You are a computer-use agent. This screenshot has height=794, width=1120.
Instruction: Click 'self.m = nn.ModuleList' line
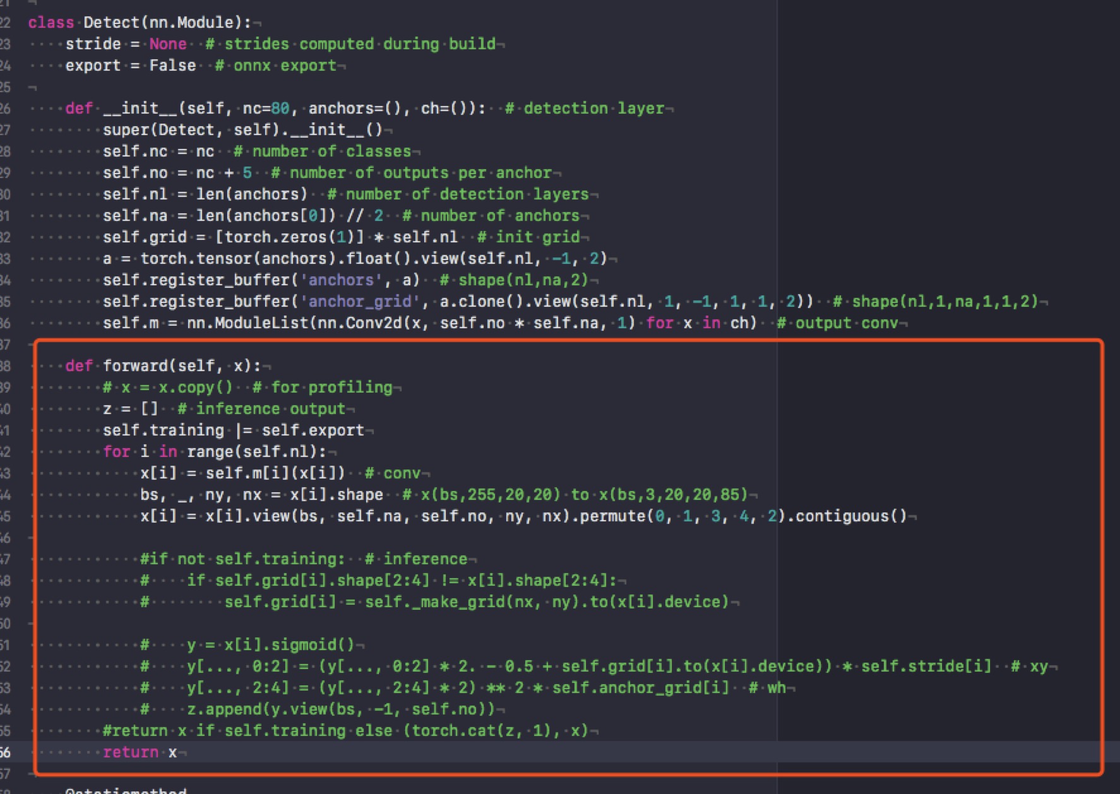pos(501,323)
